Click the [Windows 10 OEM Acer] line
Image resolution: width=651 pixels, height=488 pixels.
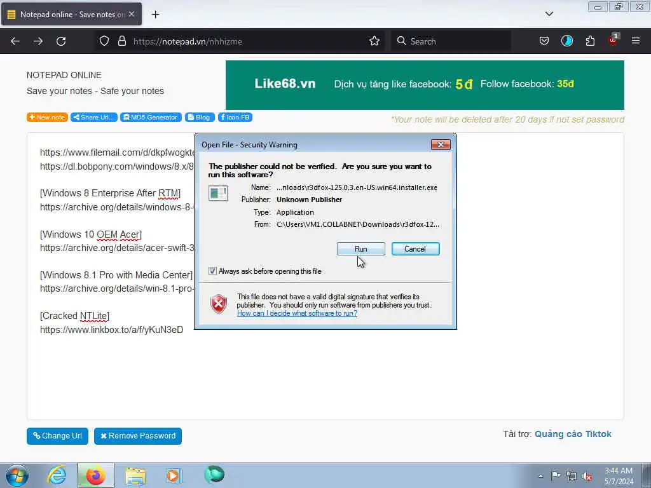pos(91,234)
